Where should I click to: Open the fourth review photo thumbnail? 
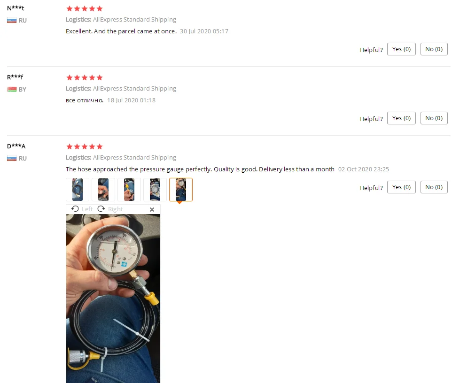[155, 190]
